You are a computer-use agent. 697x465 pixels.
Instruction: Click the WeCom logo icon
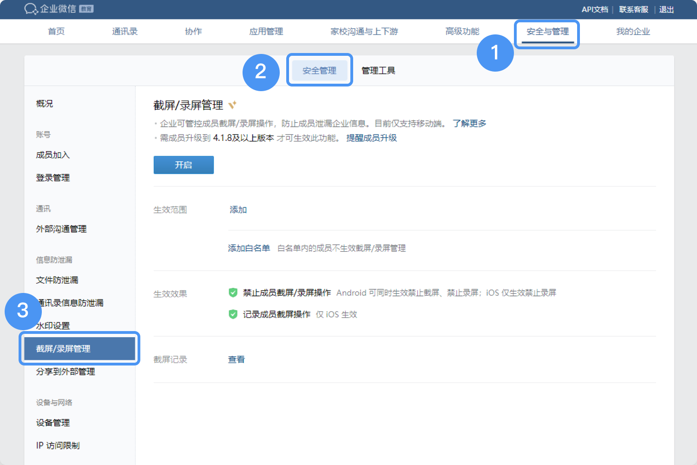pyautogui.click(x=31, y=9)
